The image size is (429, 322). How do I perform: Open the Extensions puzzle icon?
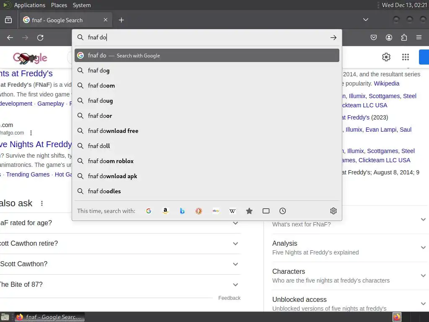[404, 37]
